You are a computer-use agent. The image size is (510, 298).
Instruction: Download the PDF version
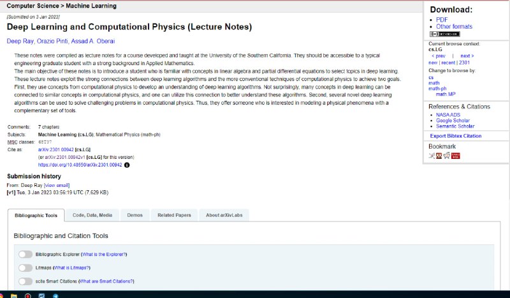441,20
